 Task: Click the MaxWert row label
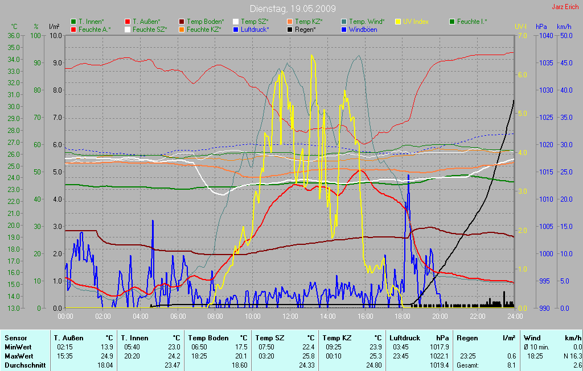tap(19, 356)
